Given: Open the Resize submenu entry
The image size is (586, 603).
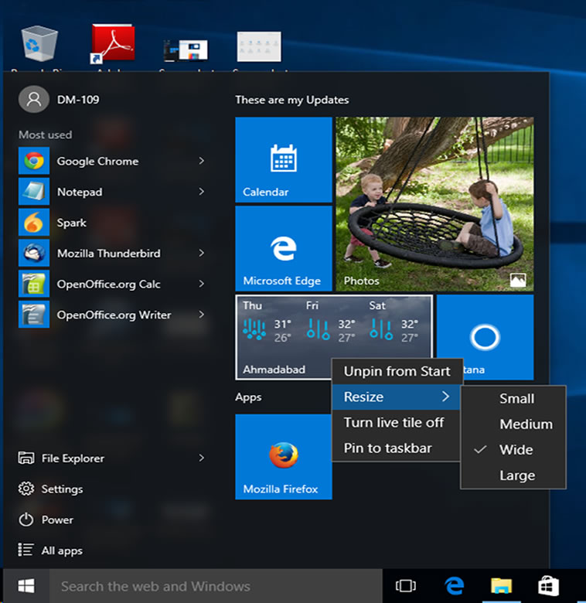Looking at the screenshot, I should click(x=396, y=397).
